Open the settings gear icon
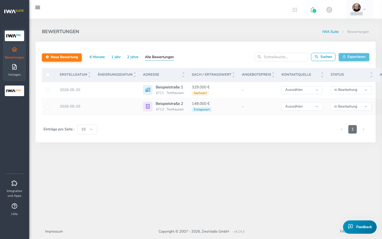The width and height of the screenshot is (382, 239). tap(329, 10)
